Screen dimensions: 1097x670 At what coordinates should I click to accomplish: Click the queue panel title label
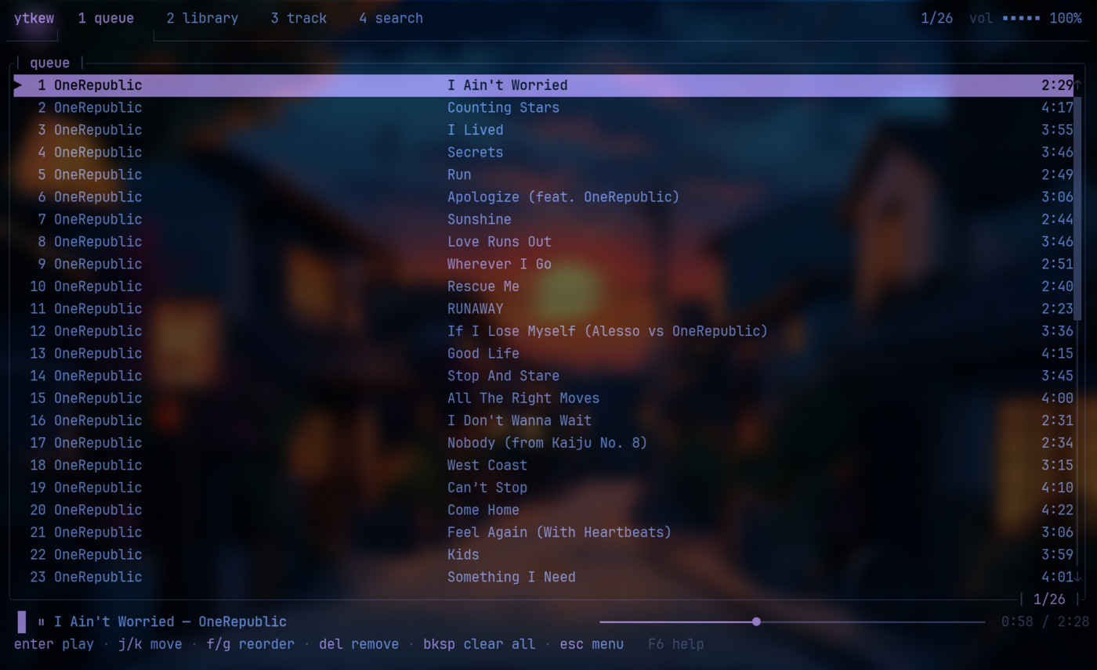[x=49, y=63]
